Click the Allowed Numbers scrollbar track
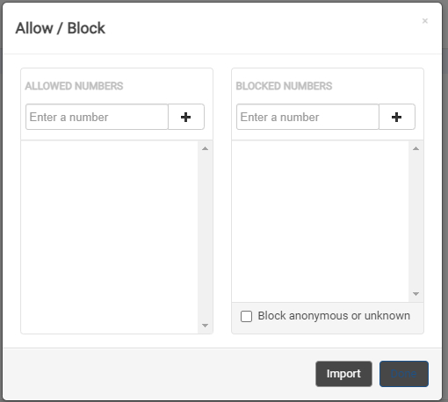The width and height of the screenshot is (448, 402). (x=205, y=237)
